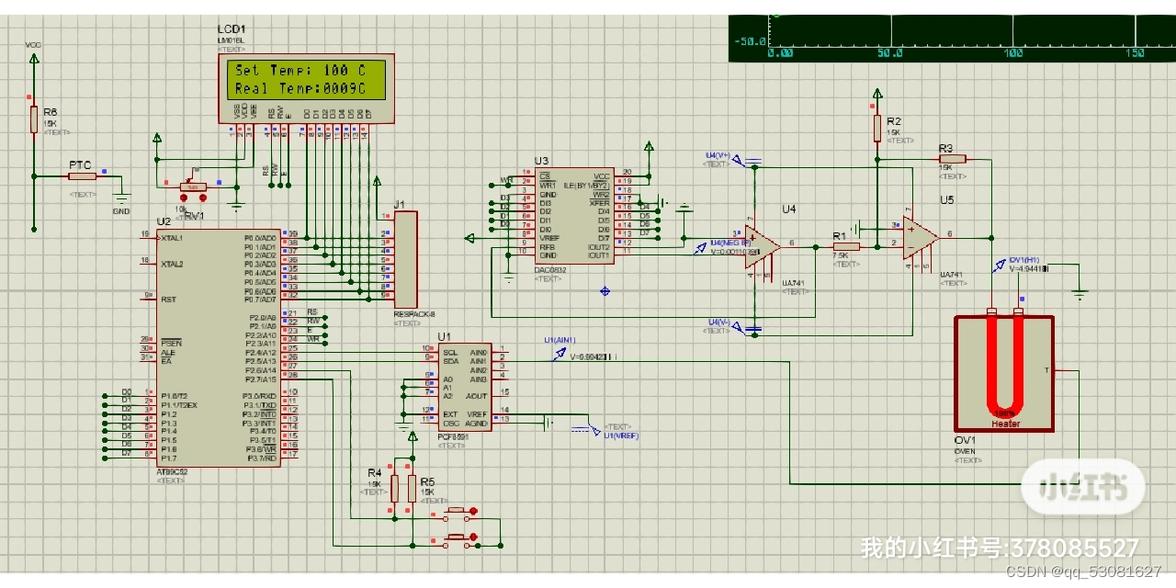Click the 'RESPACK-8' label text

point(413,313)
